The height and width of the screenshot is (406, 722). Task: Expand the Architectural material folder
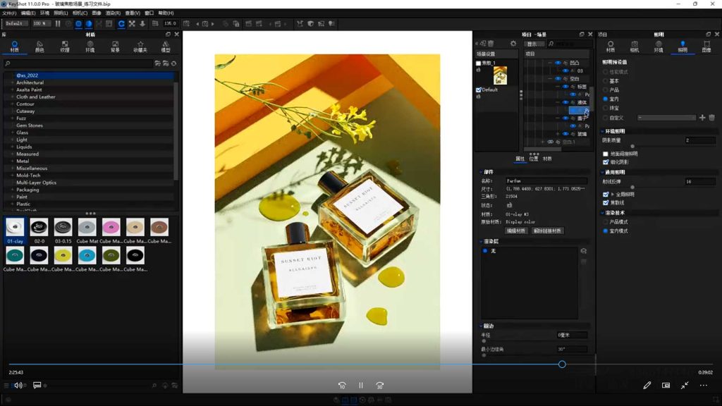click(x=12, y=82)
